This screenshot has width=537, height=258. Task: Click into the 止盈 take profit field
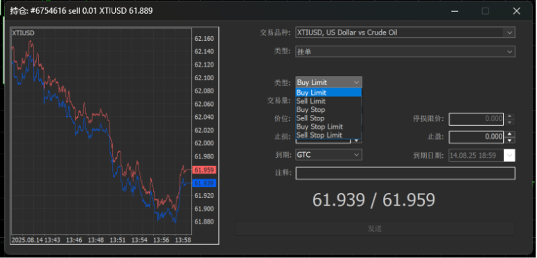(x=476, y=137)
